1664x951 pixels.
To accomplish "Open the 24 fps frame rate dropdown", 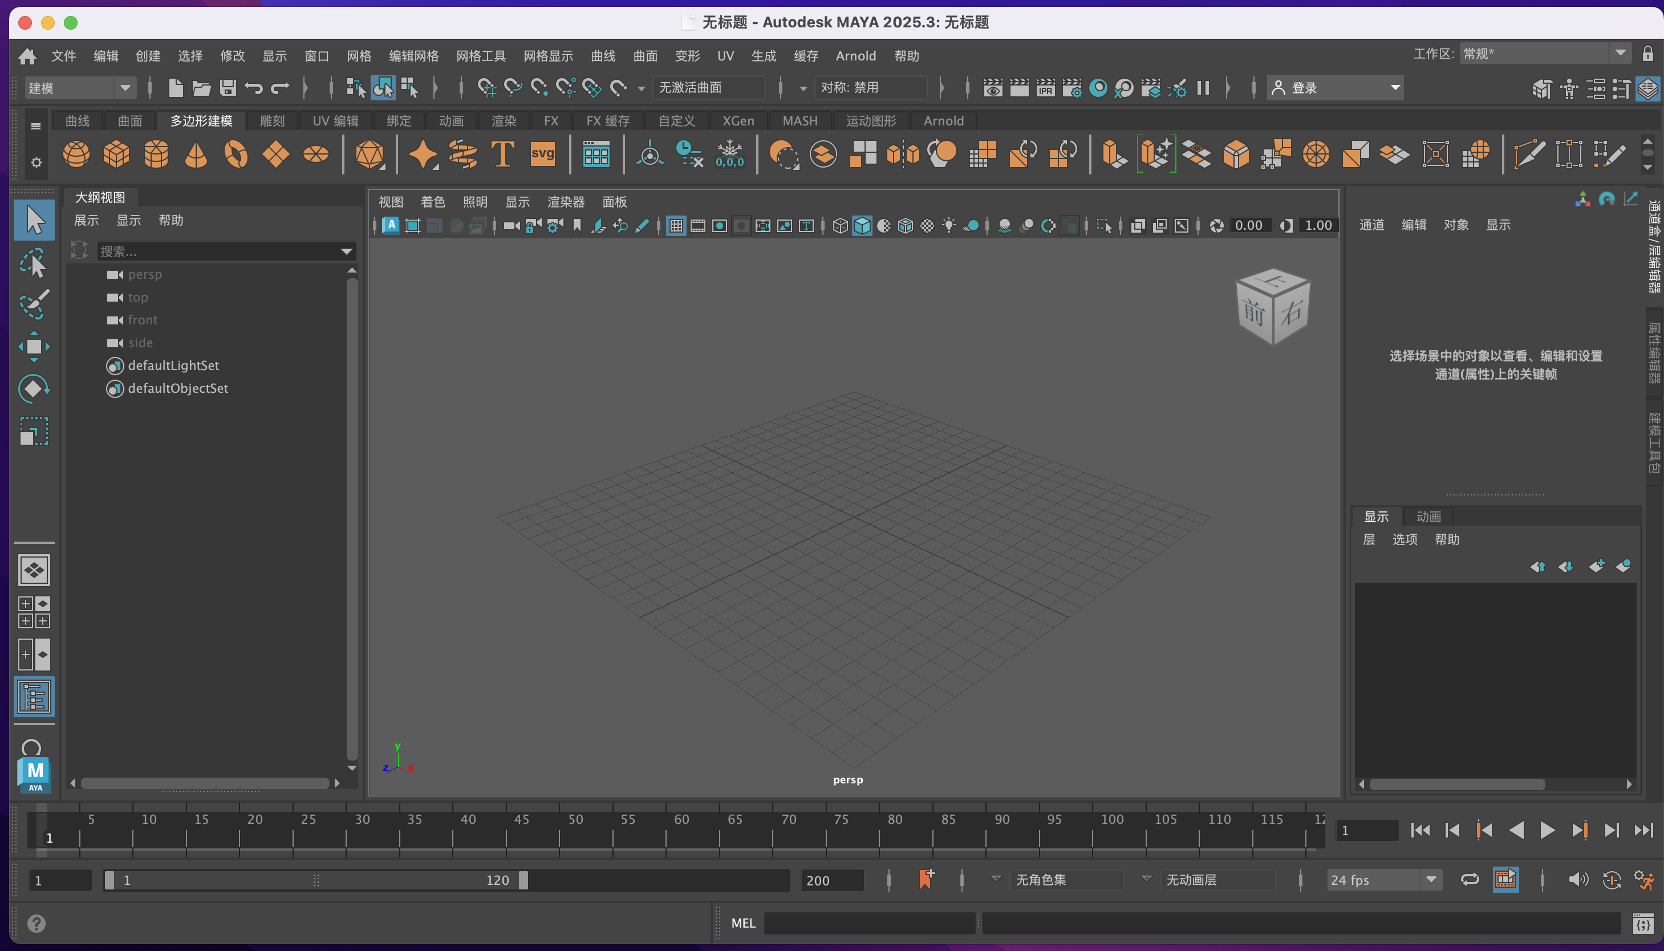I will coord(1431,880).
